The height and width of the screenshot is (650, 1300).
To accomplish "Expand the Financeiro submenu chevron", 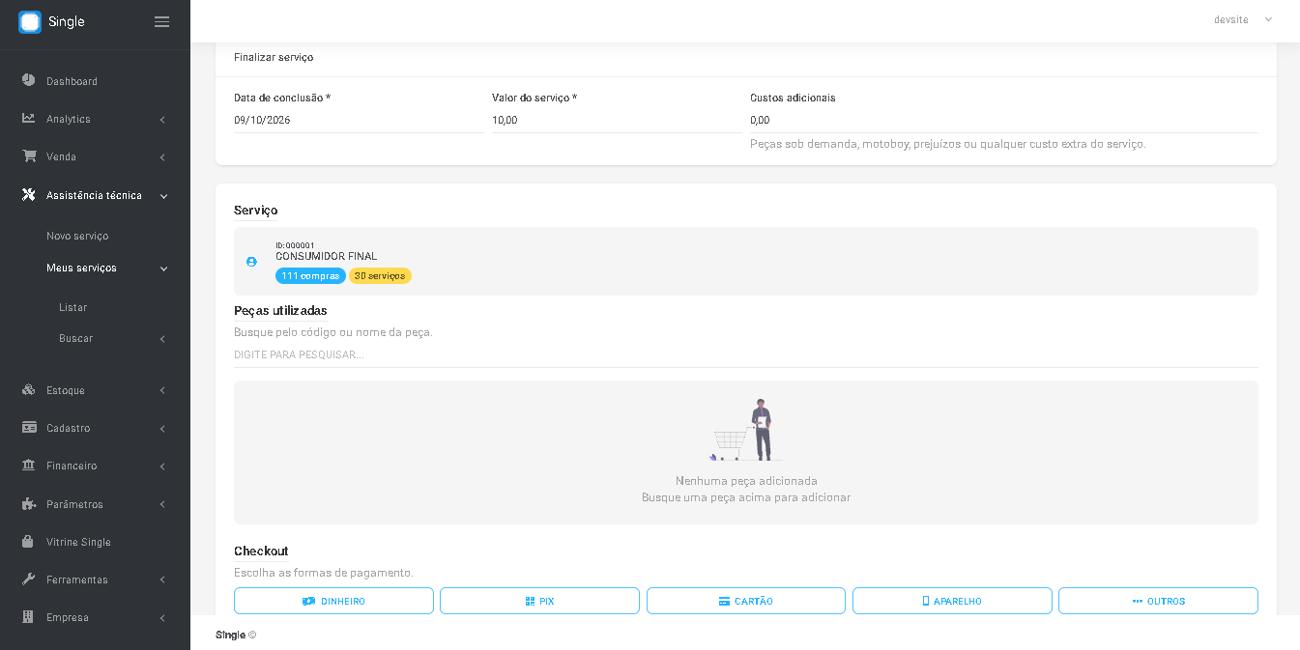I will coord(162,466).
